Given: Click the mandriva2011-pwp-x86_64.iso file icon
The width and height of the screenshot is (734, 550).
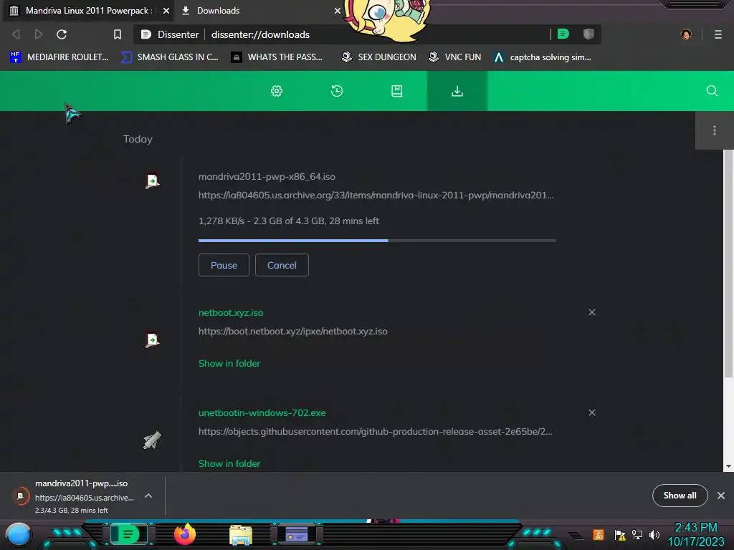Looking at the screenshot, I should (152, 180).
